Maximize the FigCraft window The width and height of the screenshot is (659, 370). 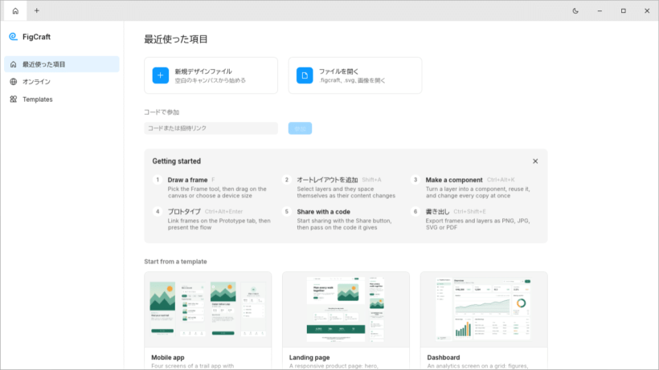(x=624, y=11)
